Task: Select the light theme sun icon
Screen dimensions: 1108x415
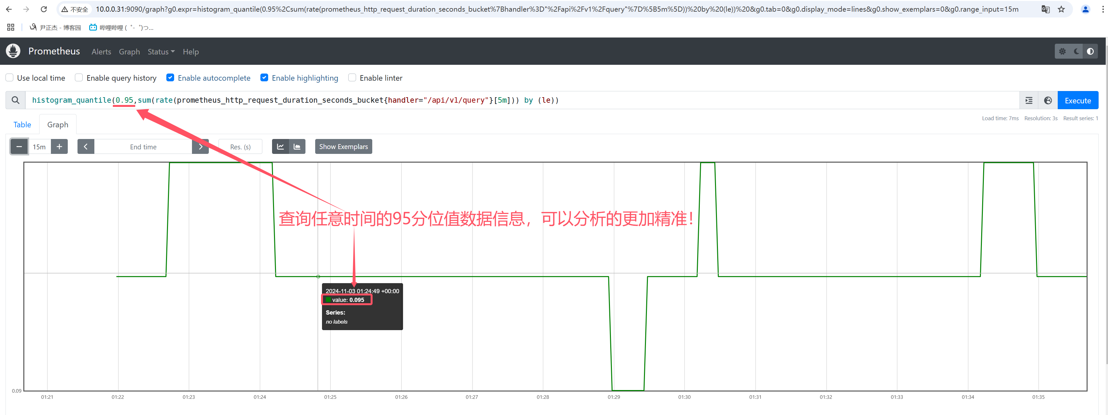Action: (1062, 52)
